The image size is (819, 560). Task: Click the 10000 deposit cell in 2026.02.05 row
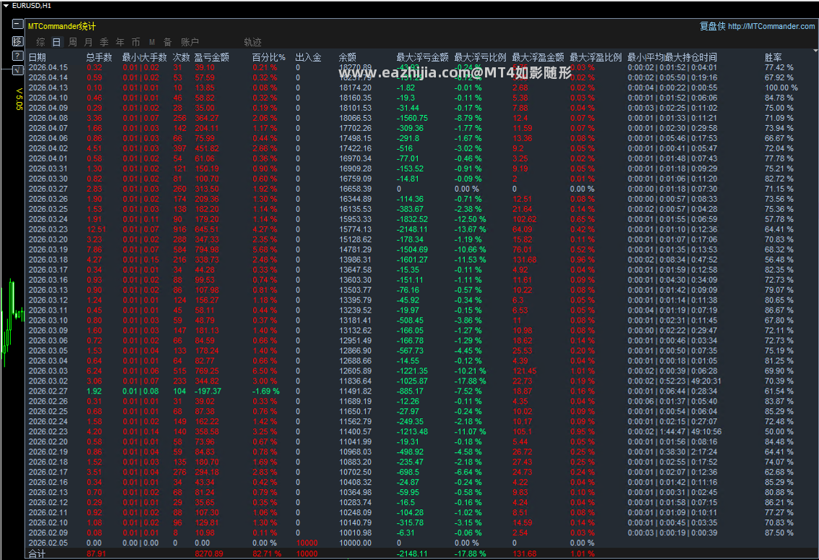[x=306, y=543]
